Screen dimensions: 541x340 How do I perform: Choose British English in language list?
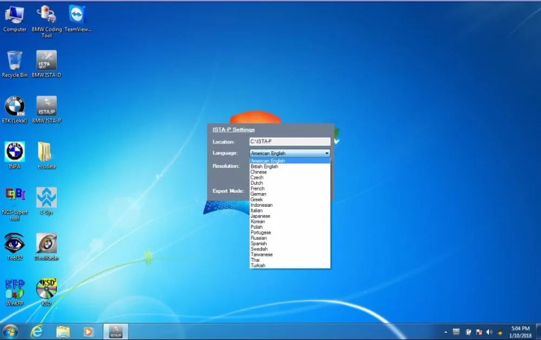[290, 166]
